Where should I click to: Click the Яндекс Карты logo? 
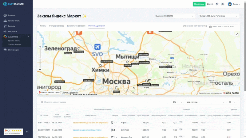231,93
